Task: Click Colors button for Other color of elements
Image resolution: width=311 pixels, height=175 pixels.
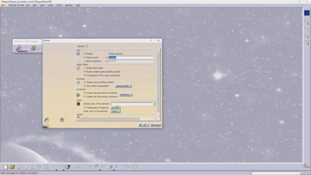Action: (x=115, y=111)
